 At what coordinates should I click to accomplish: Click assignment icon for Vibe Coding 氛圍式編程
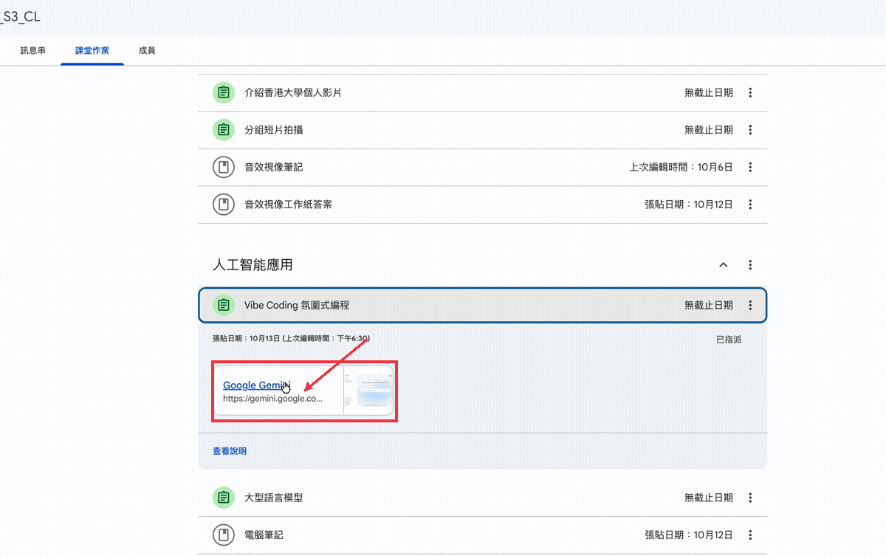pos(223,305)
